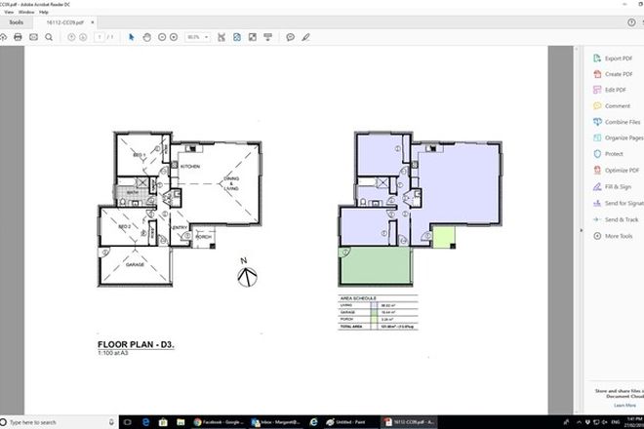
Task: Click the Print icon in the toolbar
Action: (18, 36)
